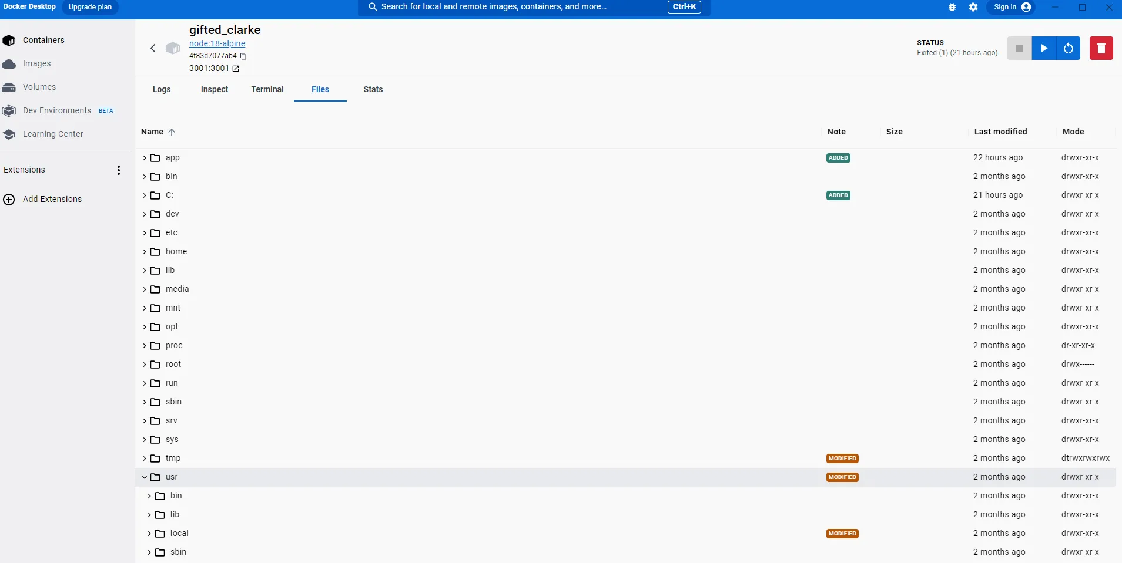Image resolution: width=1122 pixels, height=563 pixels.
Task: Click the 22 hours ago timestamp
Action: pos(998,158)
